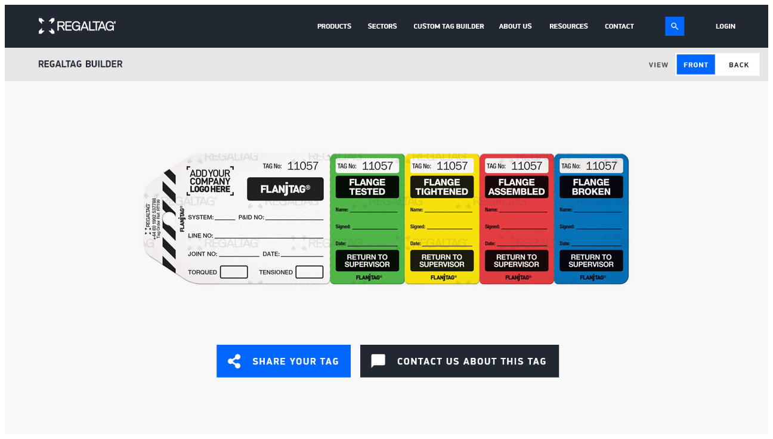Select the Add Your Company Logo placeholder
773x439 pixels.
click(x=209, y=180)
